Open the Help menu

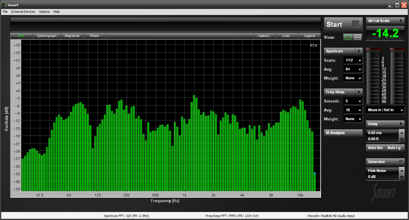click(x=57, y=12)
